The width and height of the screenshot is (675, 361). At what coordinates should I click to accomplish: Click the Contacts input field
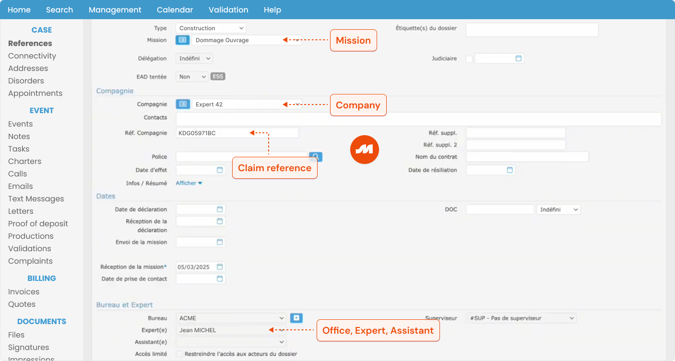419,119
